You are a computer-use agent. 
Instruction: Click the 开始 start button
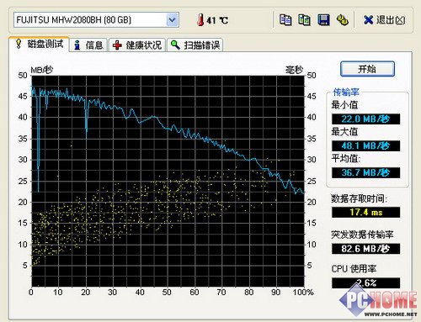[367, 69]
